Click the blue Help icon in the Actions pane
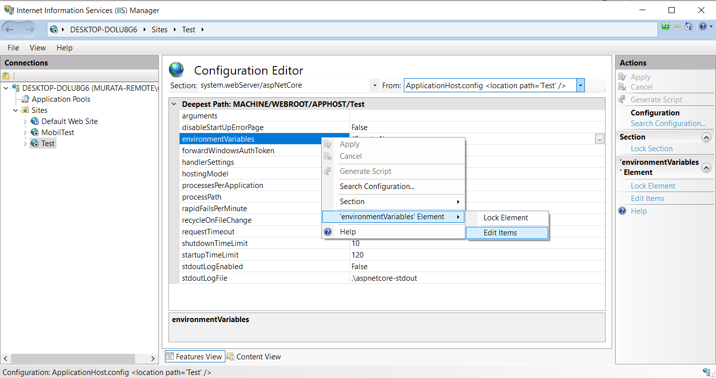The width and height of the screenshot is (716, 378). (622, 211)
